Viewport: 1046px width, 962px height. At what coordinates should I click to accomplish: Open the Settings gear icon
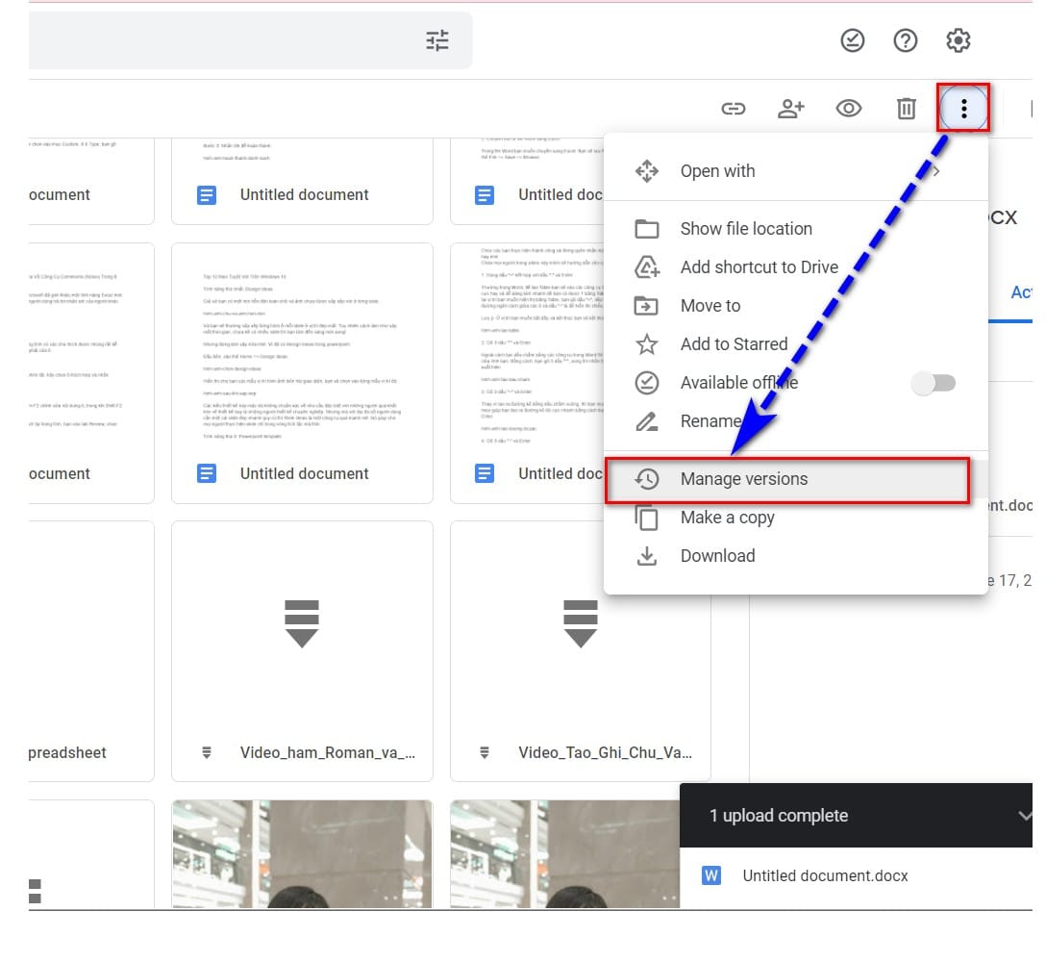(958, 40)
